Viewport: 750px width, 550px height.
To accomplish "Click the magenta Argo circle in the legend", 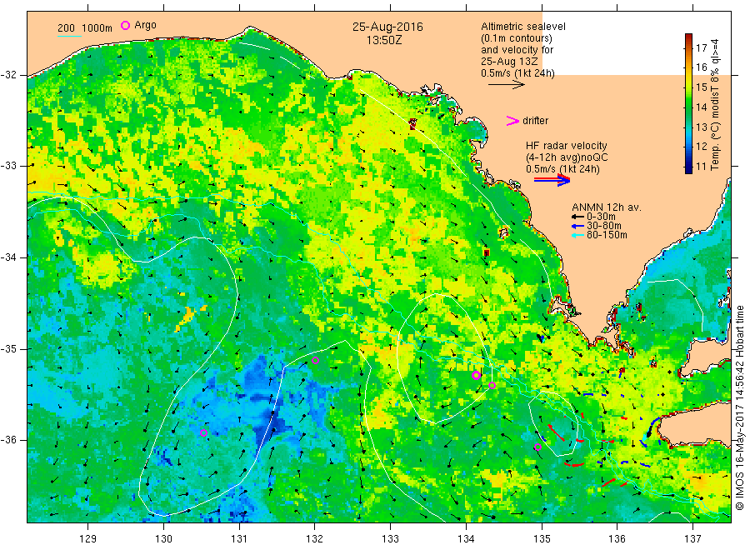I will coord(125,25).
